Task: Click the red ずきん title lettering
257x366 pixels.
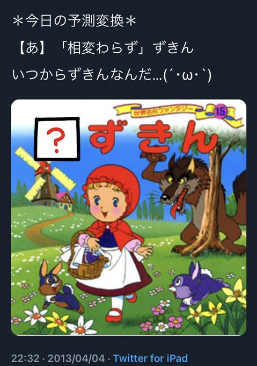Action: point(152,138)
